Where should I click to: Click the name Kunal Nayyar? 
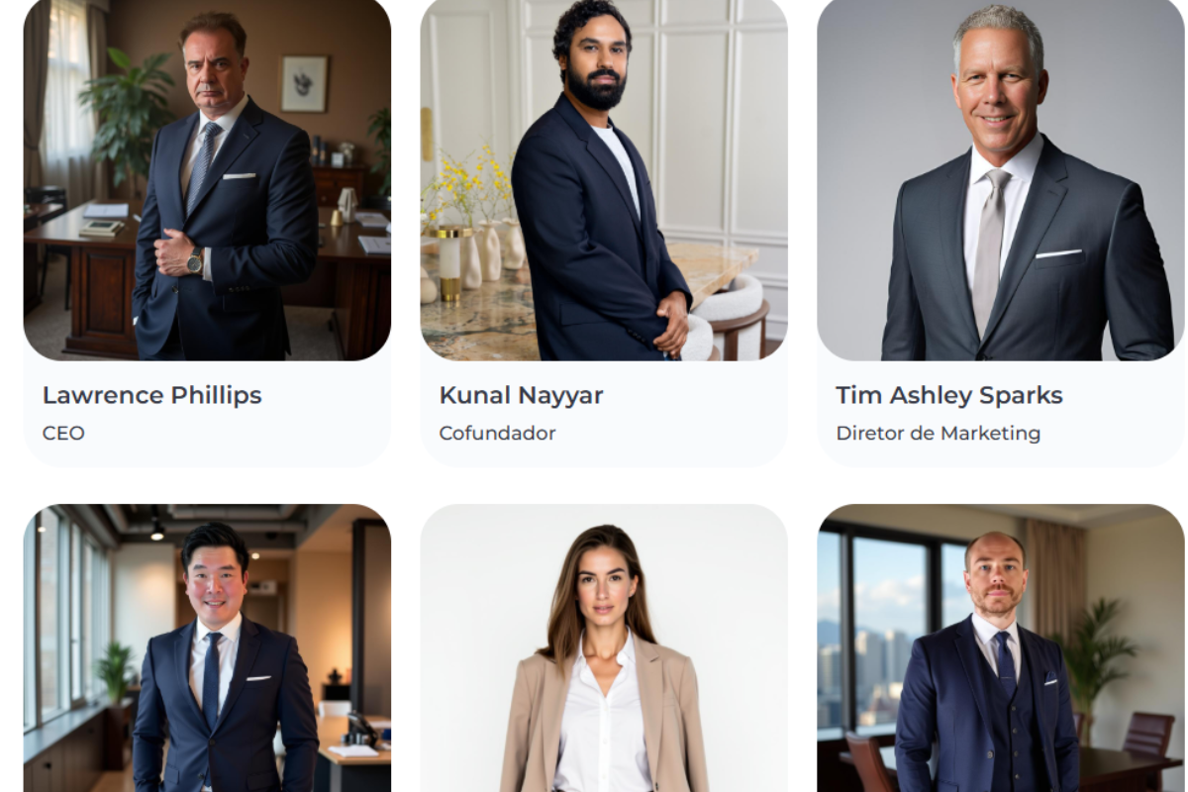[521, 395]
